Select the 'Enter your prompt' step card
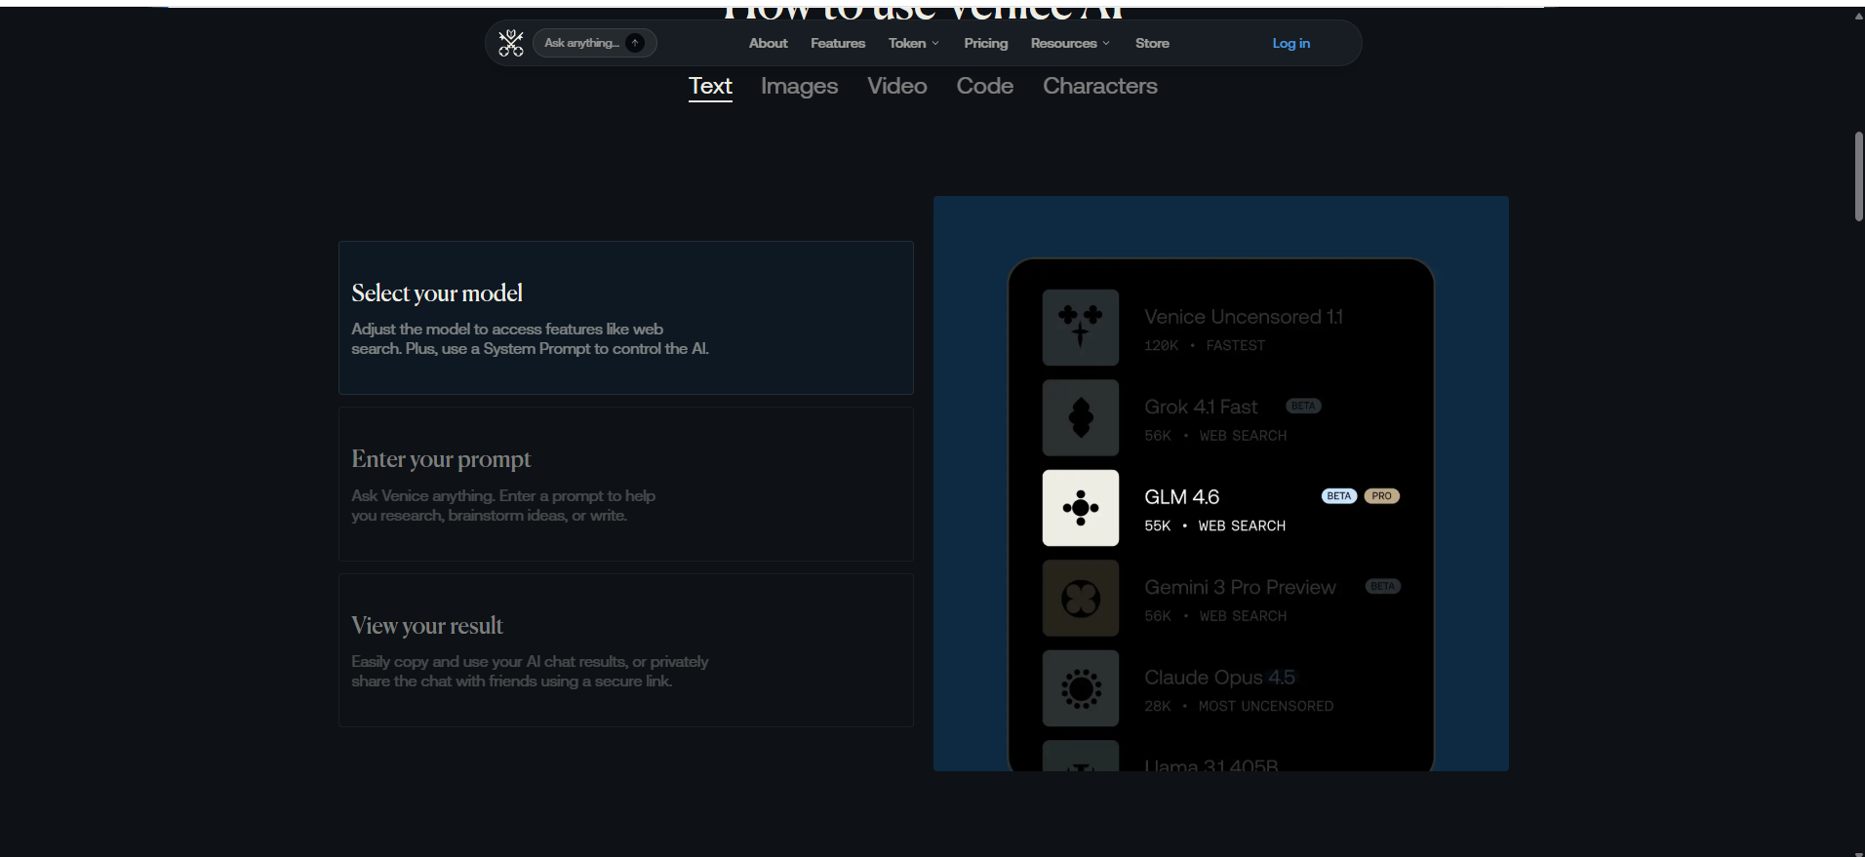The image size is (1865, 857). tap(626, 484)
